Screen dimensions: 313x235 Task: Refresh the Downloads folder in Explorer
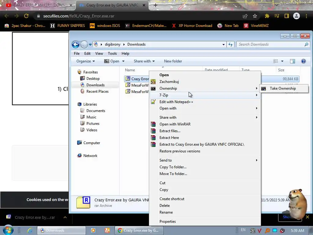pyautogui.click(x=230, y=44)
